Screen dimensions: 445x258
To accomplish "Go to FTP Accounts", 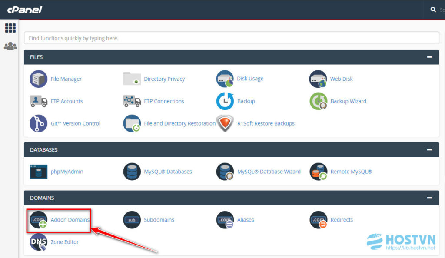I will (x=66, y=101).
